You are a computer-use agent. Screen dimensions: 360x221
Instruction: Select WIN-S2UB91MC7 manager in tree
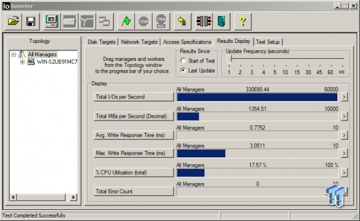coord(57,61)
